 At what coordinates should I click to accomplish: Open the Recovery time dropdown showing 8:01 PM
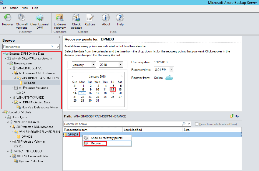point(172,69)
